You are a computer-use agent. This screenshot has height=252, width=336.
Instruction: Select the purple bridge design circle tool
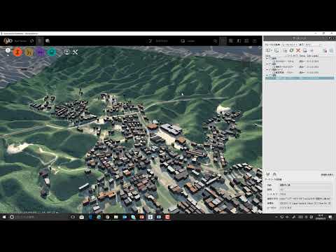(41, 52)
